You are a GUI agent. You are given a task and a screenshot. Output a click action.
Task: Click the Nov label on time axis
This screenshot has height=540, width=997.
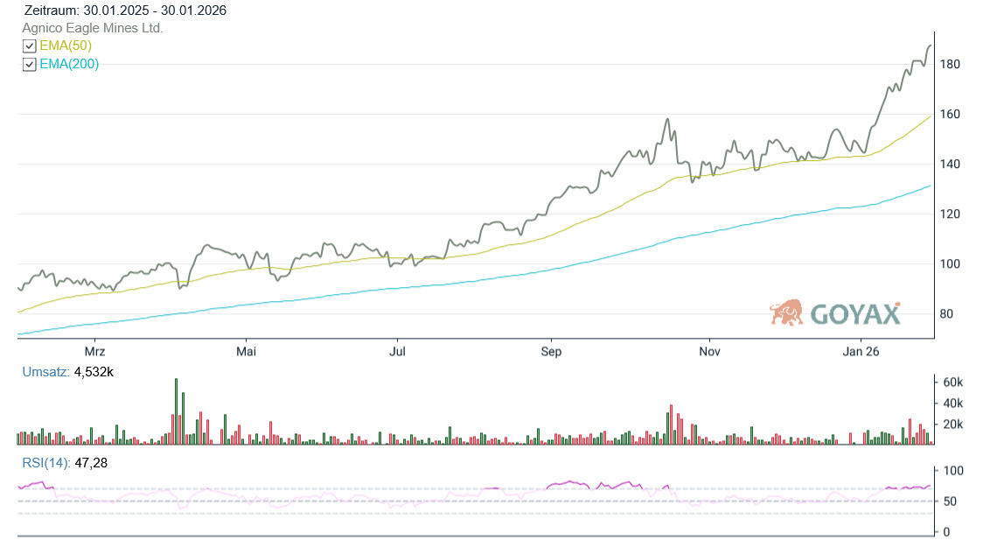click(x=709, y=352)
